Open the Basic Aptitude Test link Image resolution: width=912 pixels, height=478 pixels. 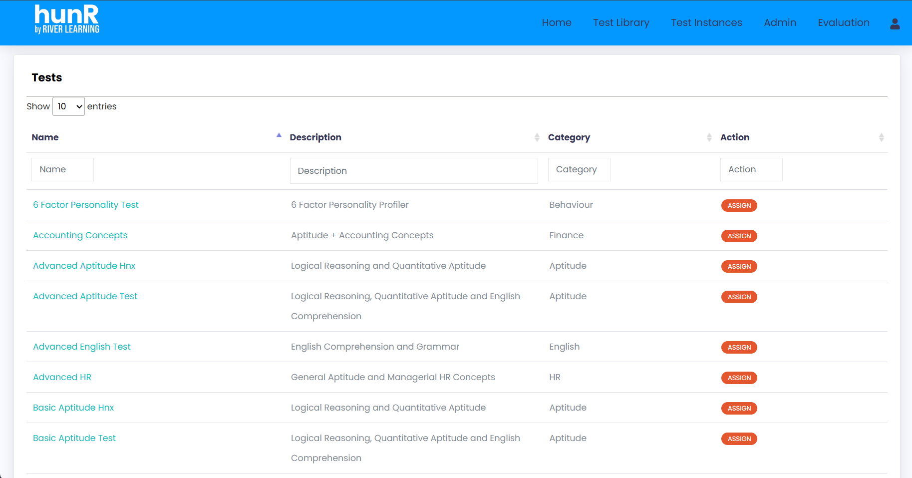74,438
